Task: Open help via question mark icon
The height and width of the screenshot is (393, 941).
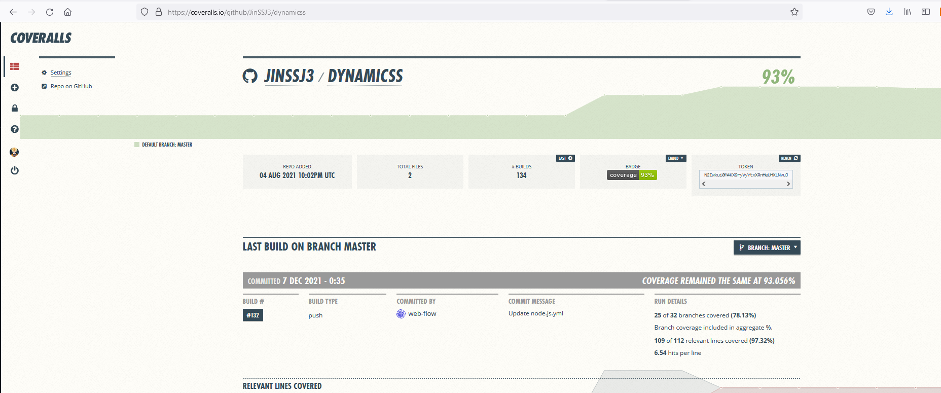Action: (x=15, y=129)
